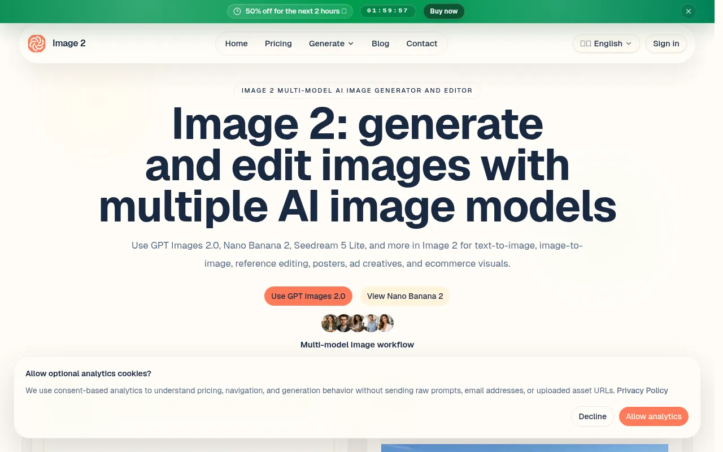The width and height of the screenshot is (723, 452).
Task: Click the Image 2 swirl logo icon
Action: pos(37,44)
